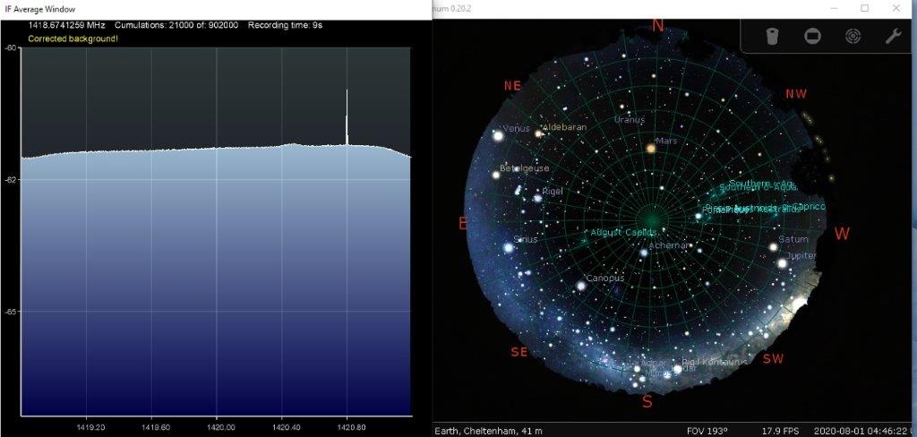
Task: Click the star Sirius in the sky
Action: coord(509,247)
